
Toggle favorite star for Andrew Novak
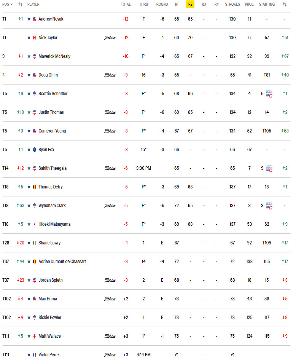click(29, 19)
